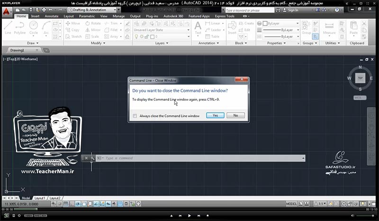Image resolution: width=379 pixels, height=221 pixels.
Task: Switch to the Layout1 tab
Action: (x=40, y=198)
